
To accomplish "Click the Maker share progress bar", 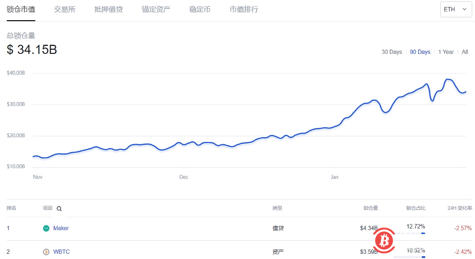I will pos(410,233).
